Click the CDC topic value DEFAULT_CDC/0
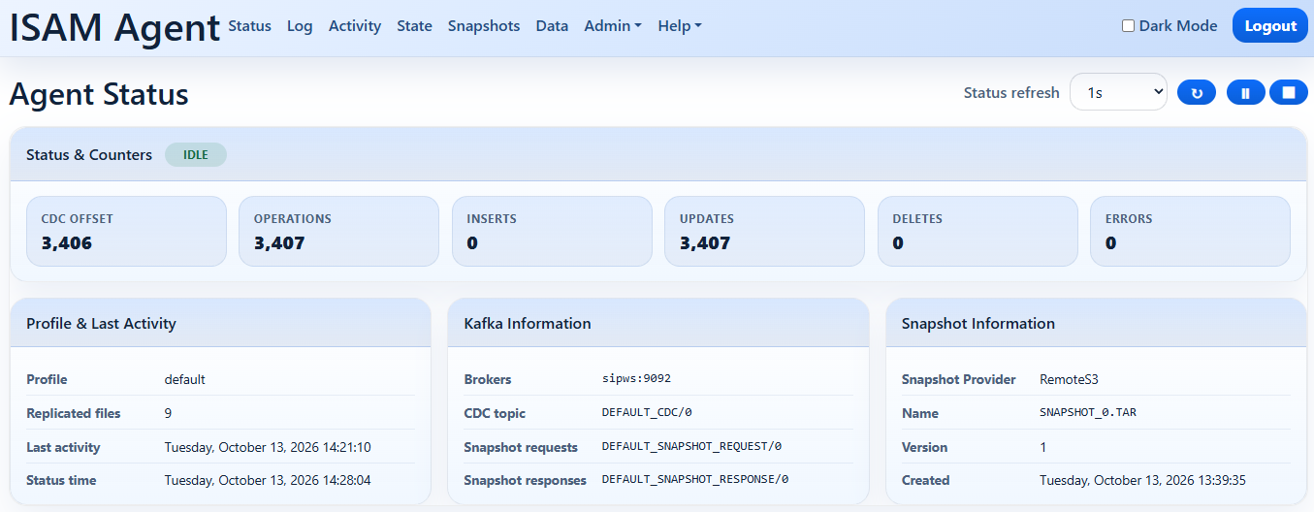 pyautogui.click(x=647, y=412)
